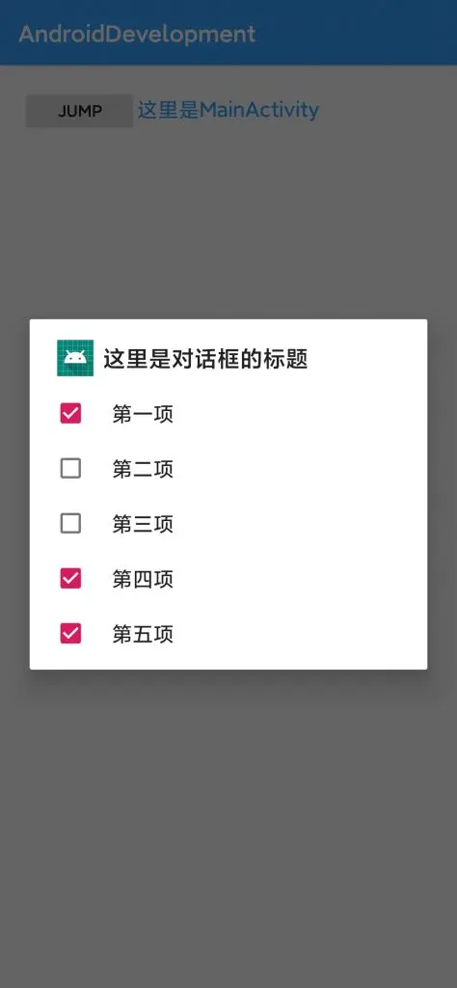This screenshot has width=457, height=988.
Task: Tap dimmed background above the dialog box
Action: [x=228, y=221]
